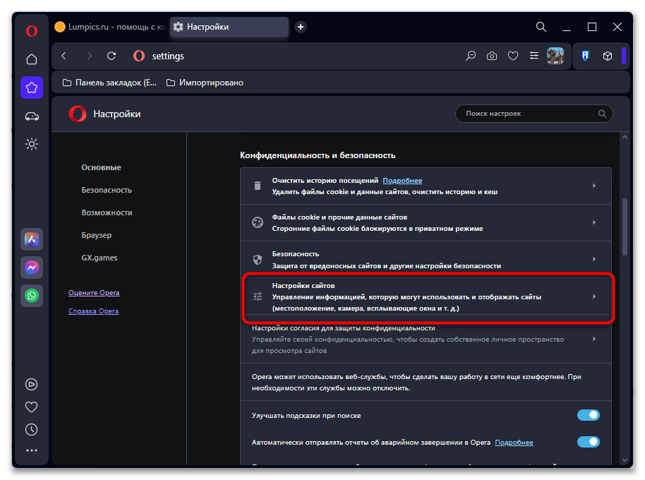
Task: Open GX Control gamepad icon
Action: click(32, 116)
